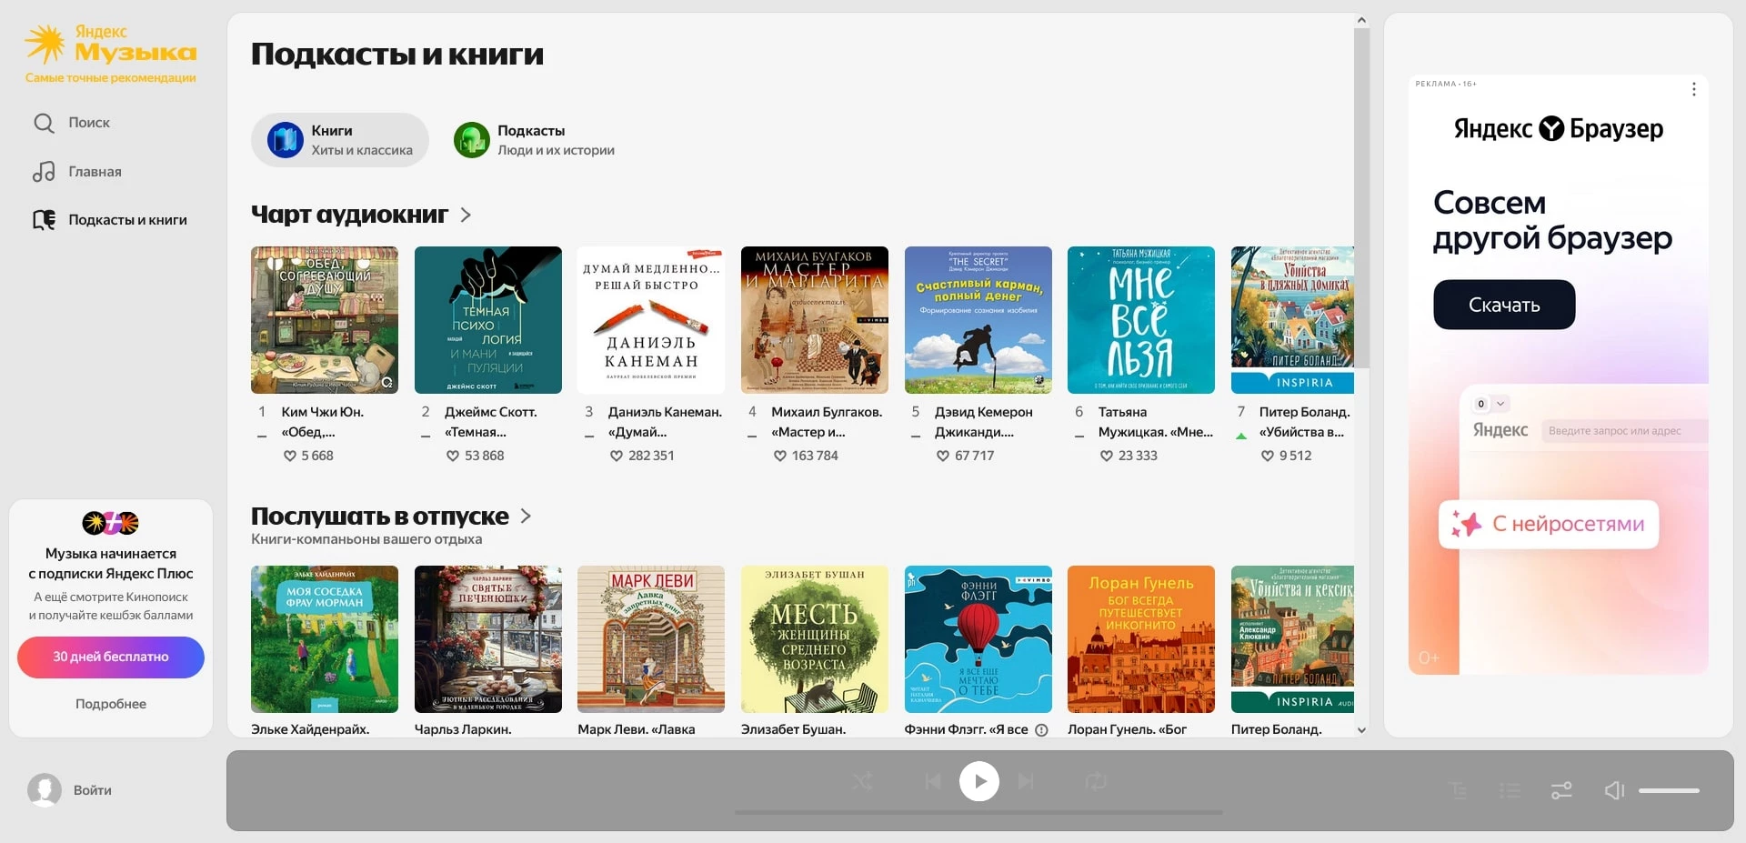Open the ad options three-dot menu
The width and height of the screenshot is (1746, 843).
1693,89
